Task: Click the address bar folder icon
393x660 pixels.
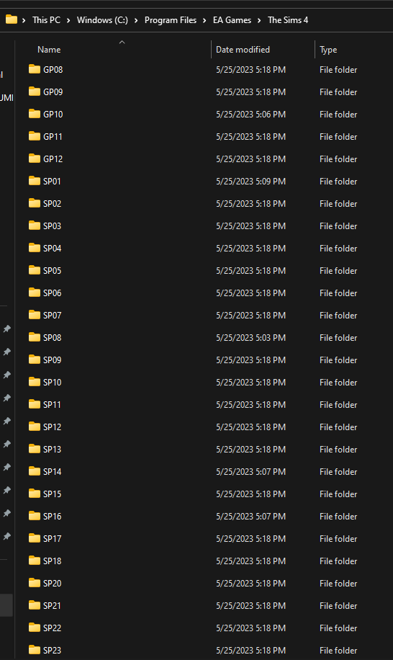Action: pyautogui.click(x=12, y=19)
